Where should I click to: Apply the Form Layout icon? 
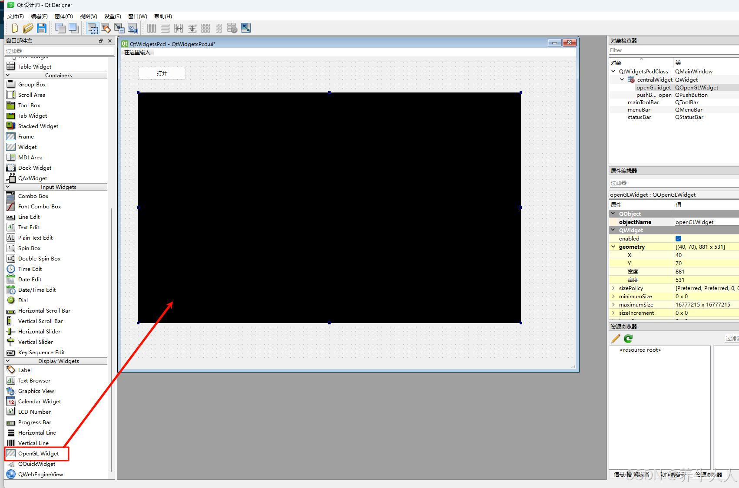tap(219, 28)
